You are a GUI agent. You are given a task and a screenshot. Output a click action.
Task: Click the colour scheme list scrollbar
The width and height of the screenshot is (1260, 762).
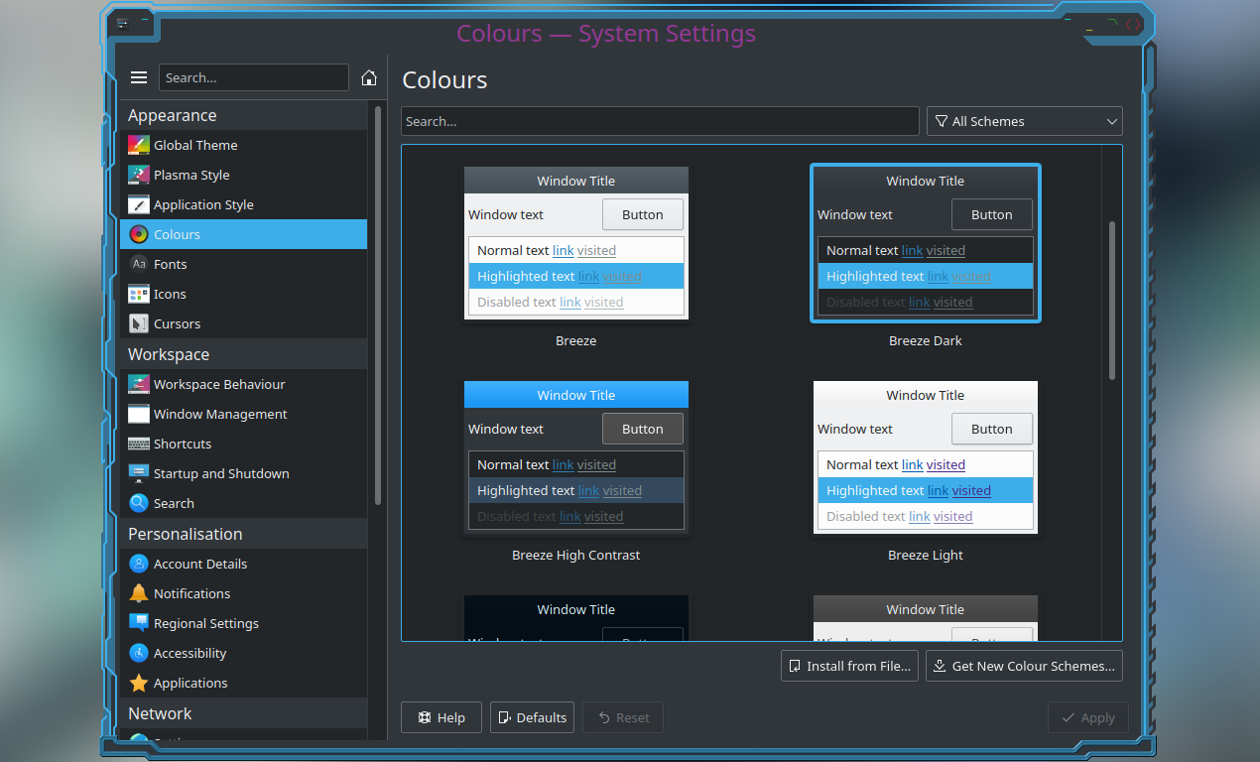point(1112,300)
